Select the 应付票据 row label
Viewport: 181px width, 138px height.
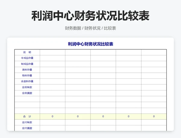coord(27,128)
